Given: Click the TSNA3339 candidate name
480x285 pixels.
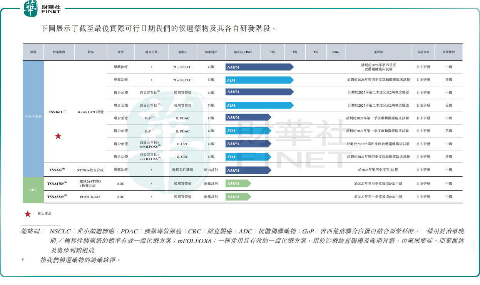Looking at the screenshot, I should point(57,196).
